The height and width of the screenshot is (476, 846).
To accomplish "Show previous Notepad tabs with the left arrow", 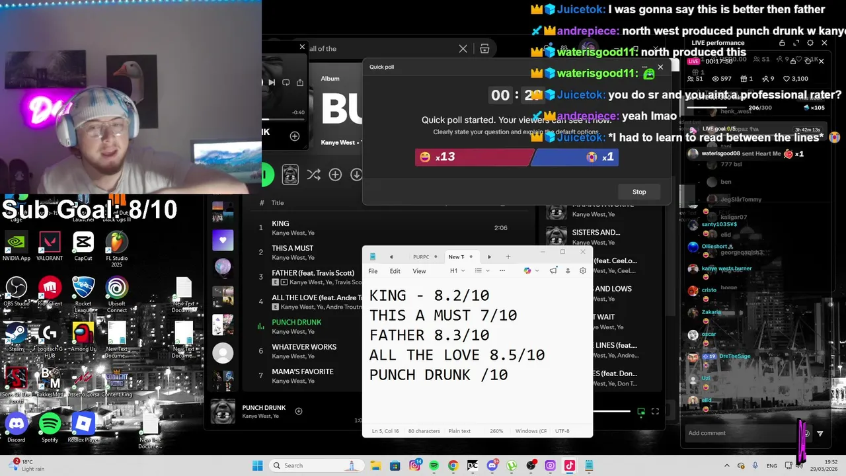I will coord(391,257).
